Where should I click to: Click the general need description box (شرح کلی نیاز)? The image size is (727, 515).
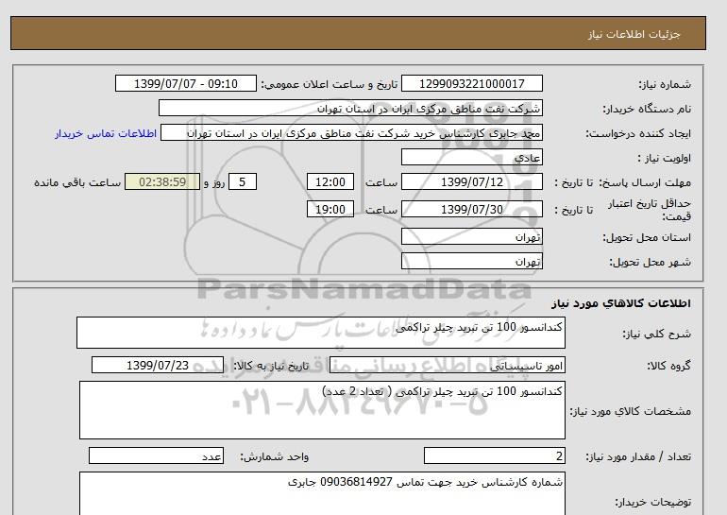(321, 333)
